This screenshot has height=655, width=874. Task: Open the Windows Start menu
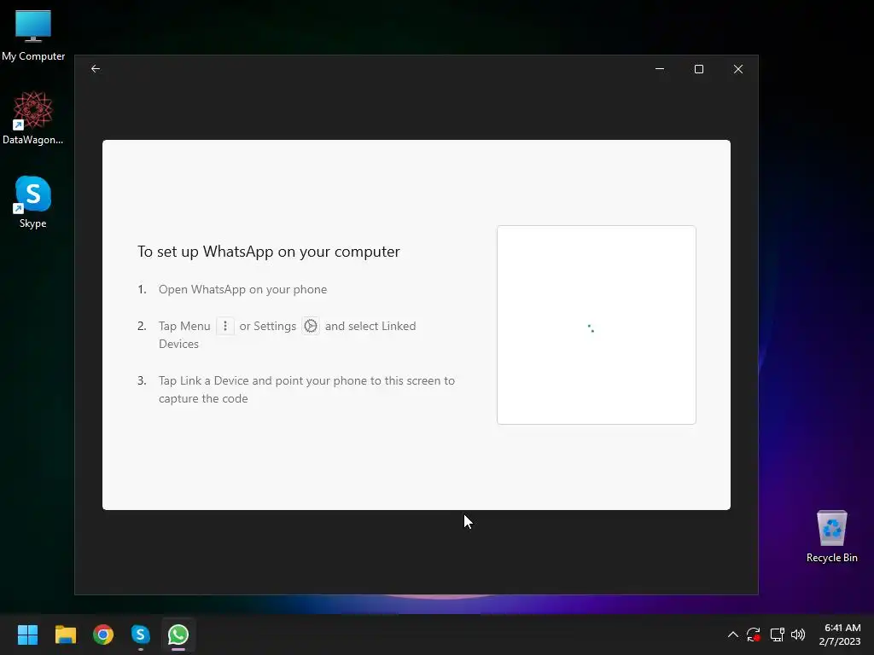pos(27,635)
